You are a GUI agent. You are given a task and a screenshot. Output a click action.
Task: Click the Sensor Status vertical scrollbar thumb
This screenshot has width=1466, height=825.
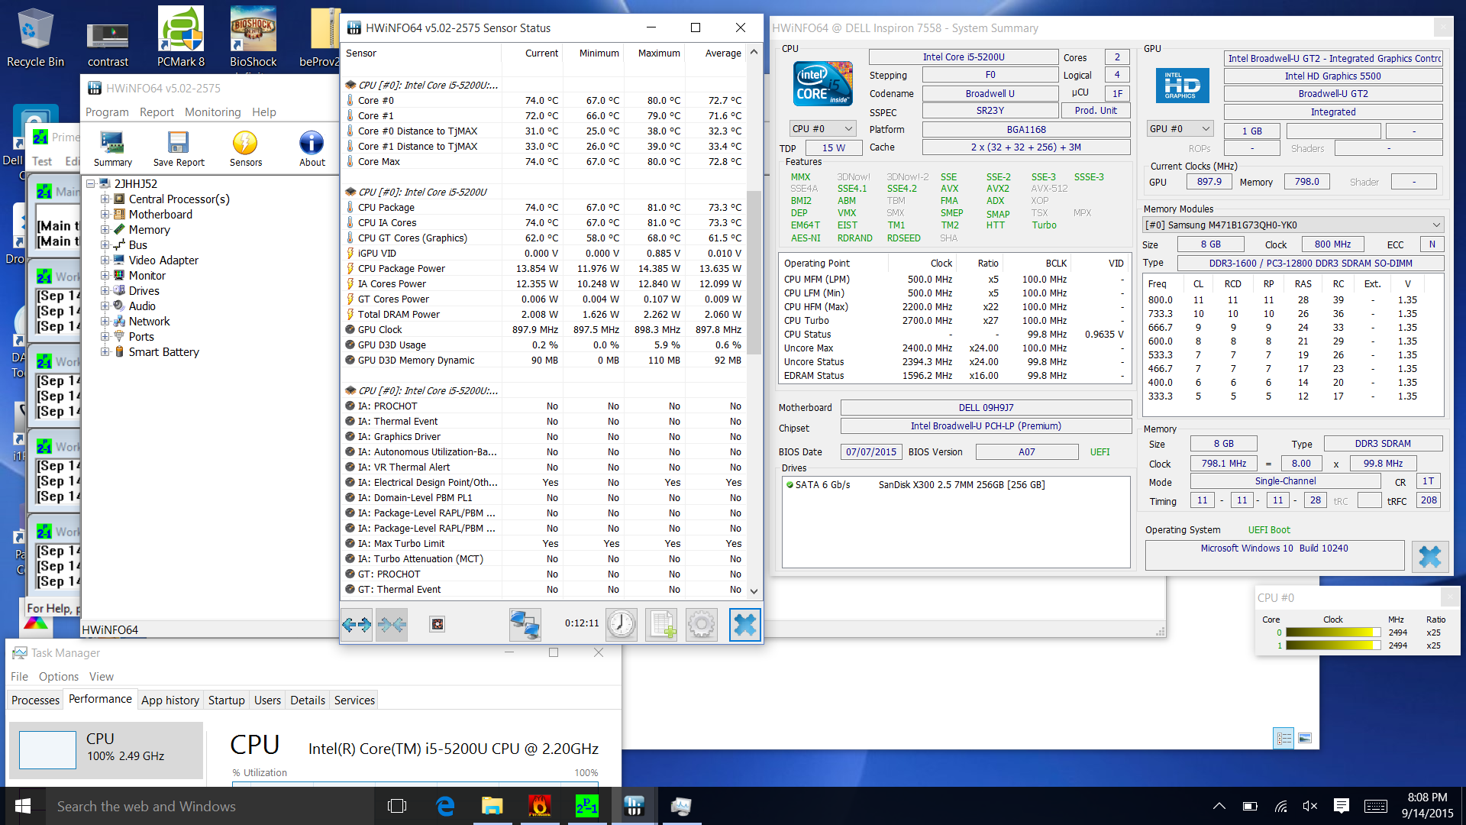[754, 273]
